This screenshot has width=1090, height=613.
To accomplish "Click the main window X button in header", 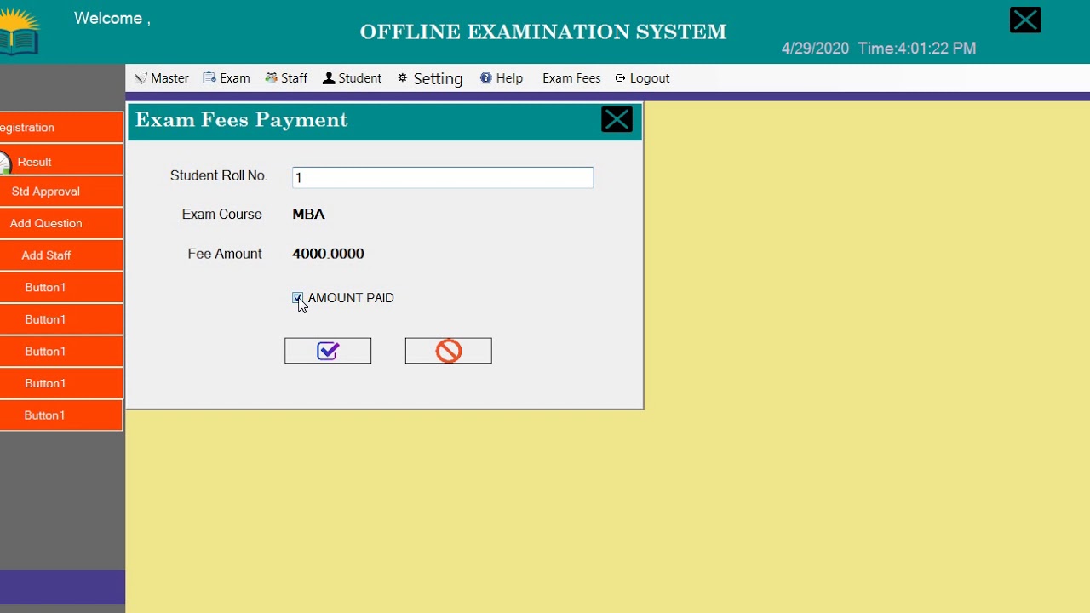I will point(1025,20).
